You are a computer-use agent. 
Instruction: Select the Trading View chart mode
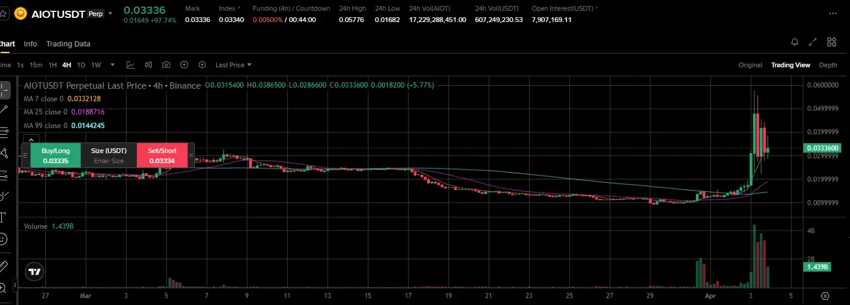(x=790, y=65)
